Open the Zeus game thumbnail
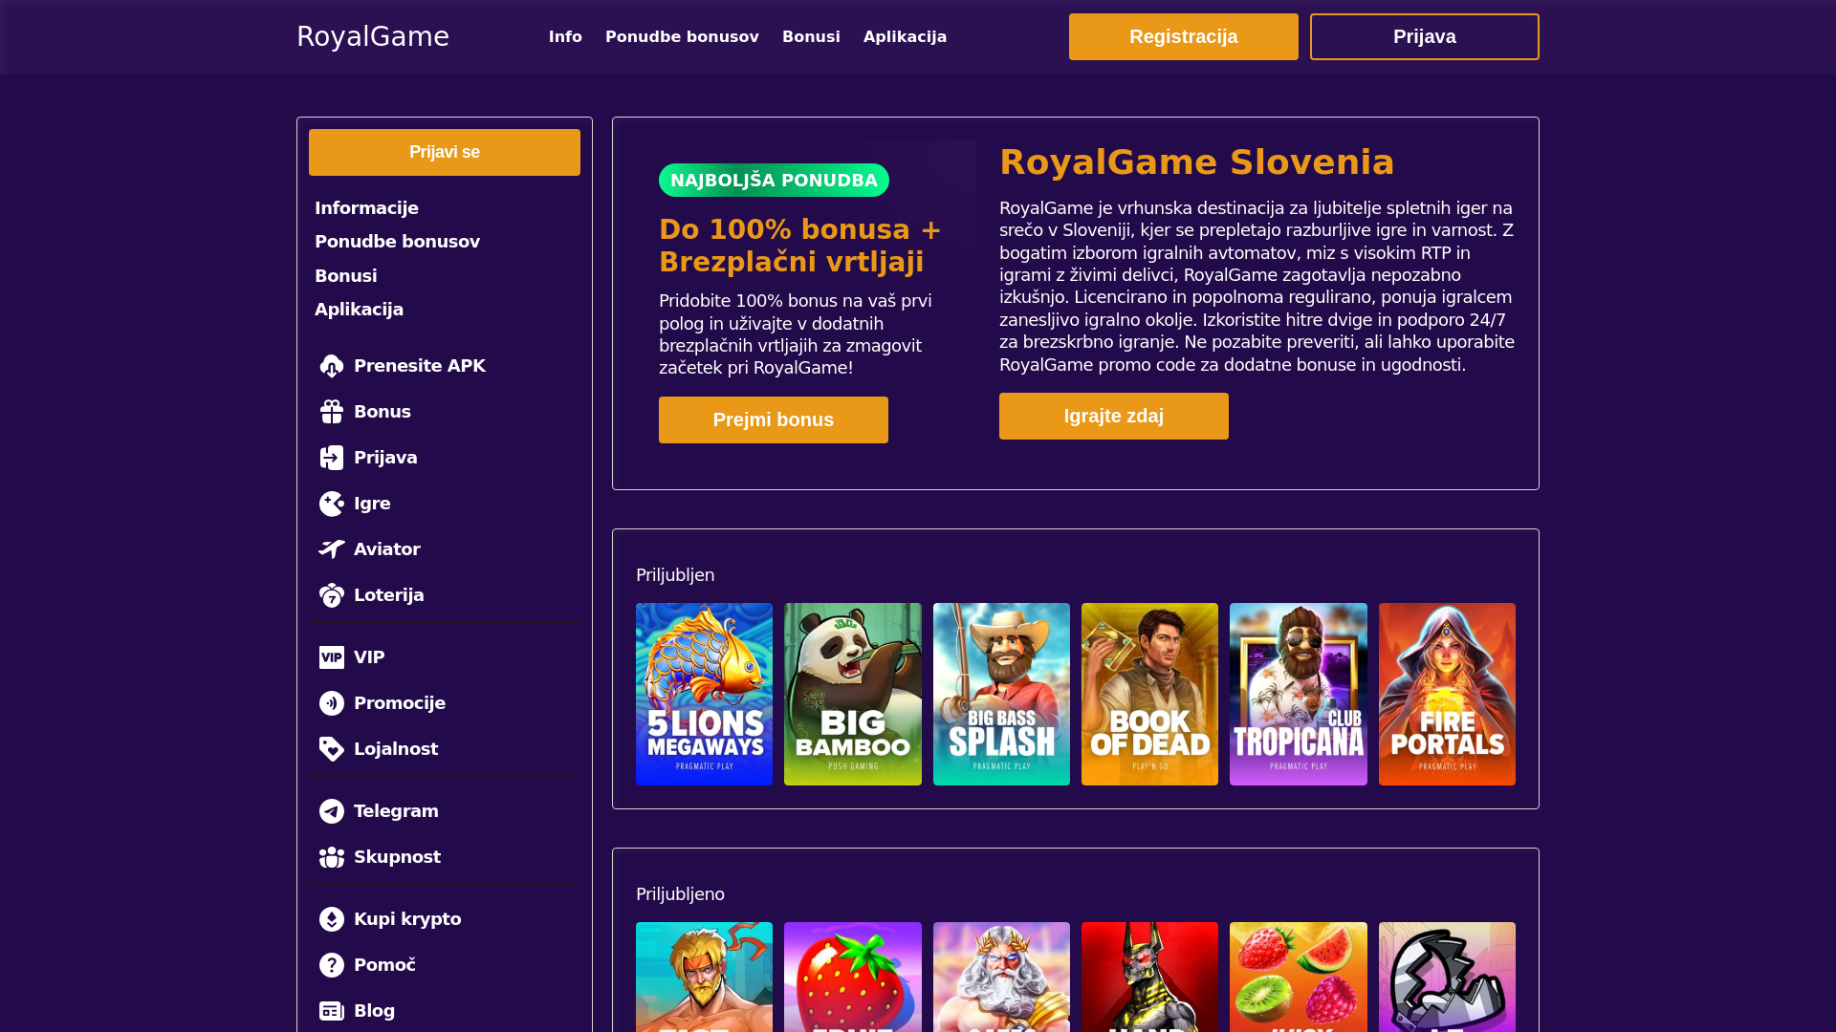The width and height of the screenshot is (1836, 1032). click(x=1001, y=977)
